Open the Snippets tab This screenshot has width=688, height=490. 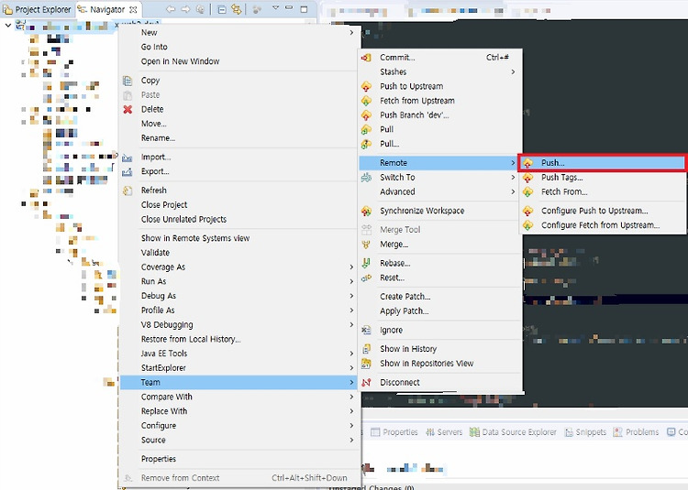(585, 432)
